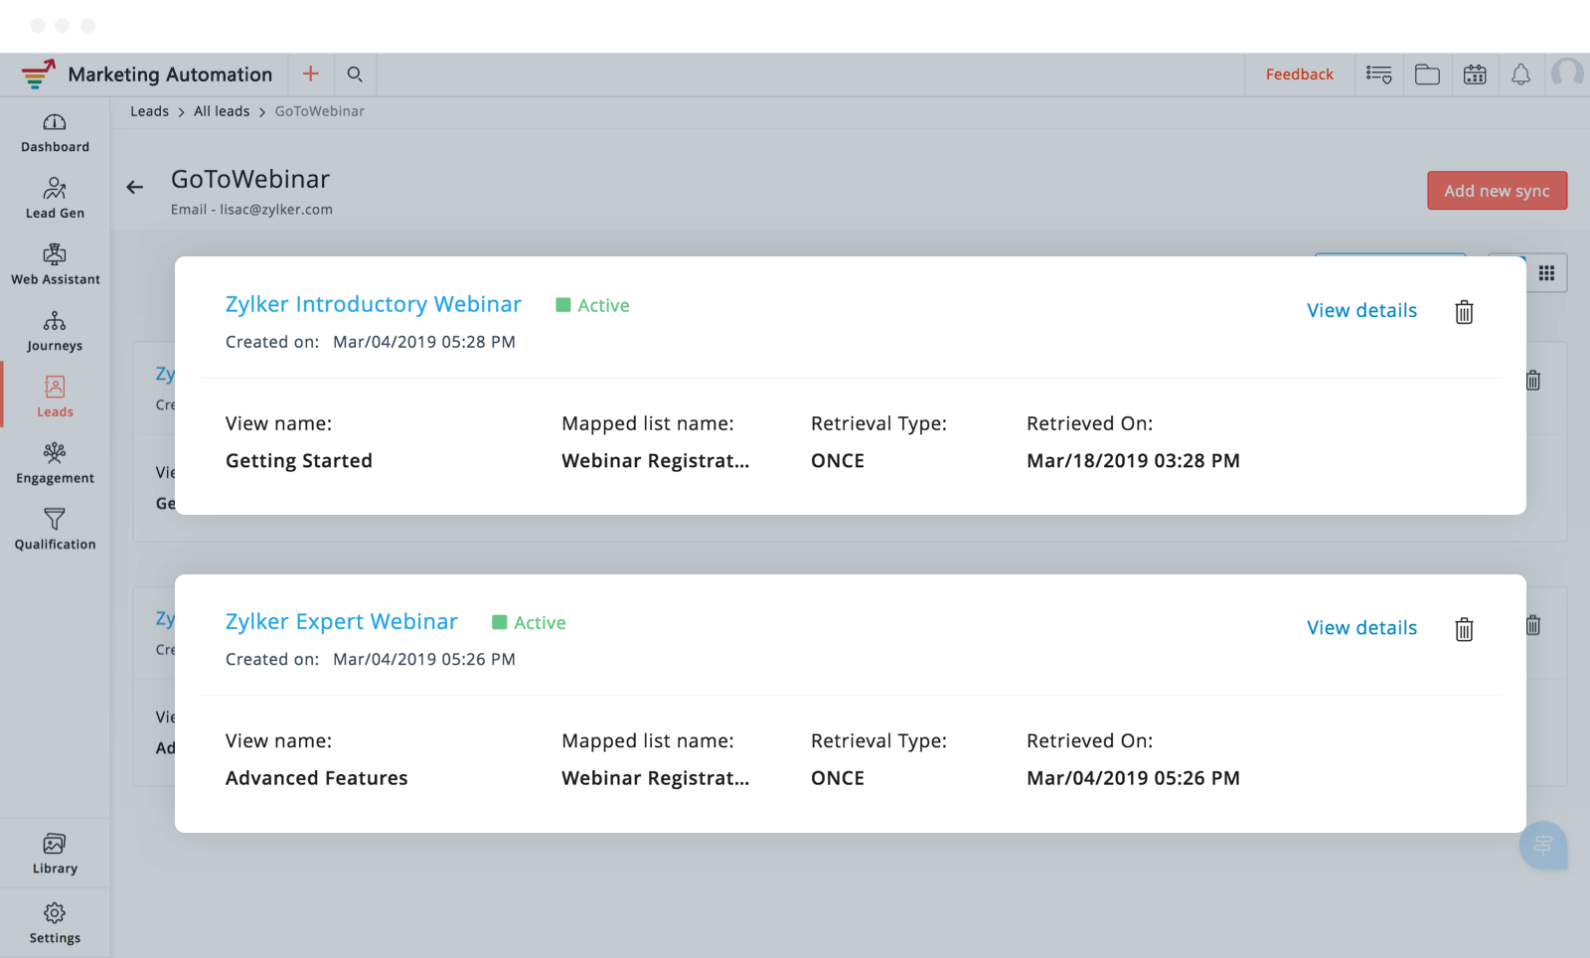Image resolution: width=1590 pixels, height=958 pixels.
Task: Go back using the left arrow
Action: tap(135, 187)
